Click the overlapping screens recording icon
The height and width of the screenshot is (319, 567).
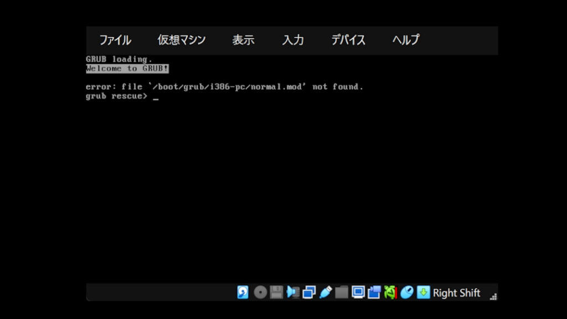tap(374, 292)
